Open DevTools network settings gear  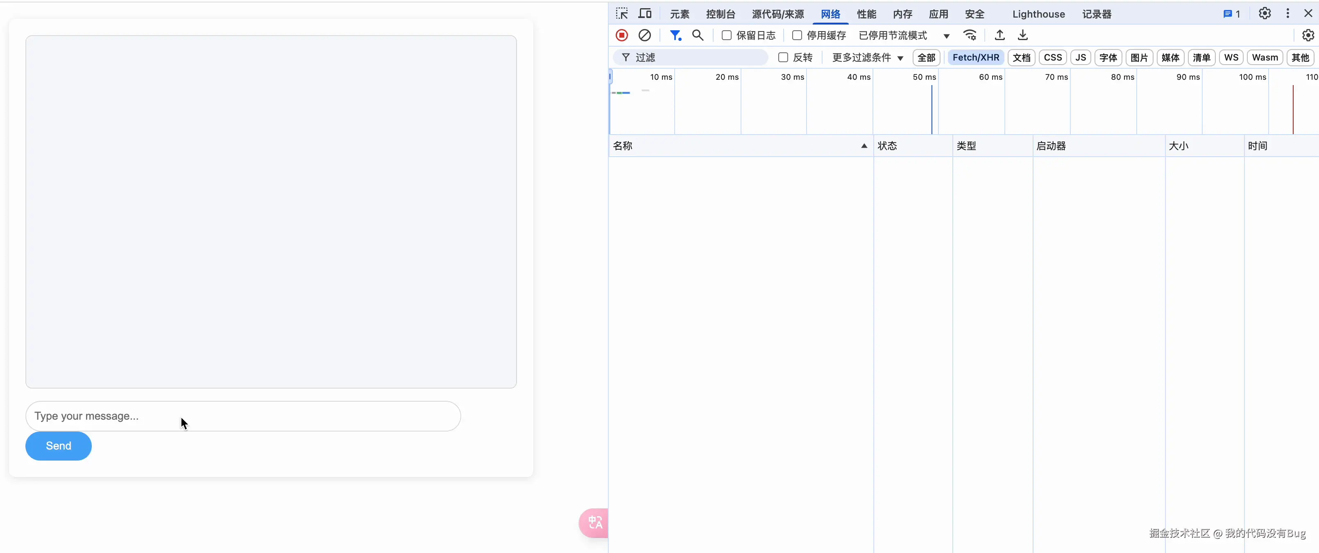coord(1308,35)
